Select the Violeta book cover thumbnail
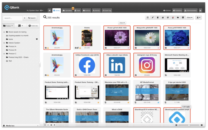 (87, 38)
